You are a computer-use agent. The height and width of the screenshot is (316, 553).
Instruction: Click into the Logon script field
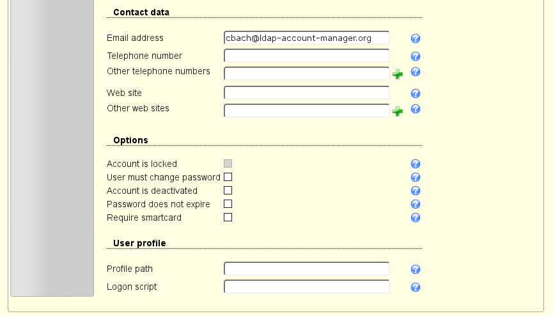pyautogui.click(x=306, y=287)
